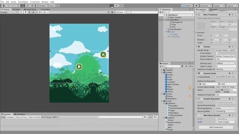
Task: Select the Rect tool in the toolbar
Action: [x=23, y=6]
